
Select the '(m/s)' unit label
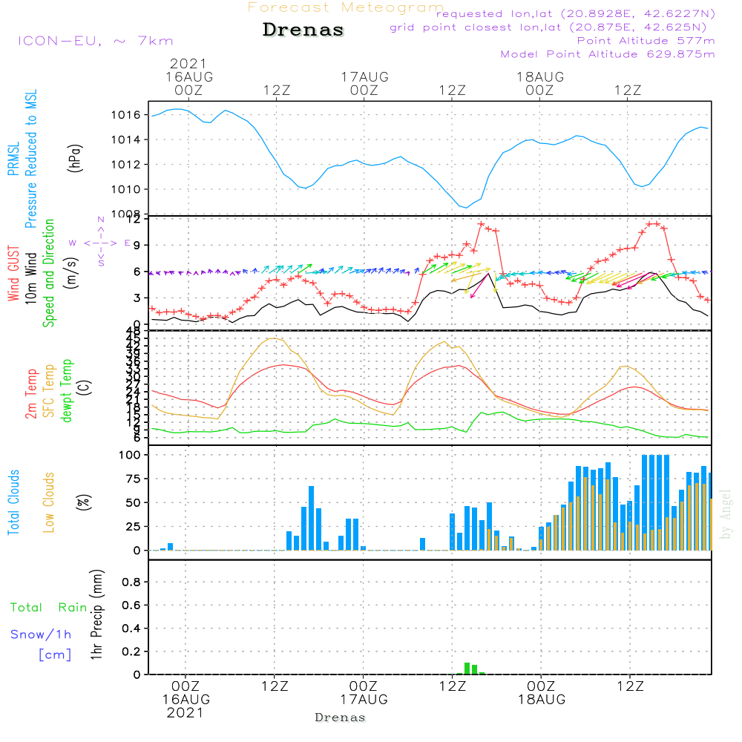71,273
